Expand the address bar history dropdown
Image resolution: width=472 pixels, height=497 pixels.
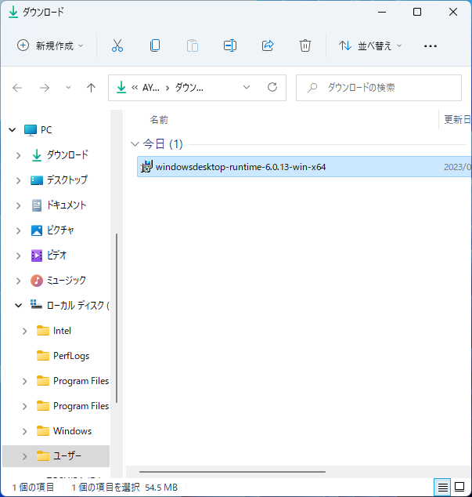[x=247, y=88]
